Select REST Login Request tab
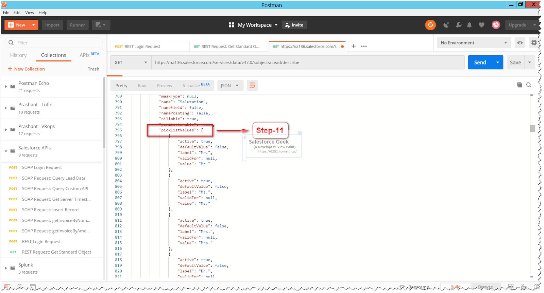This screenshot has height=293, width=544. coord(149,46)
